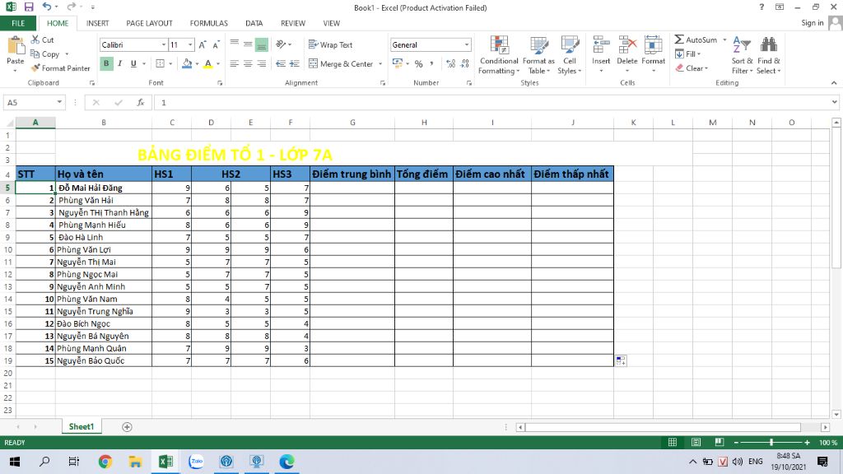Screen dimensions: 843x474
Task: Click Auto Fill Options icon beside the table
Action: pos(621,360)
